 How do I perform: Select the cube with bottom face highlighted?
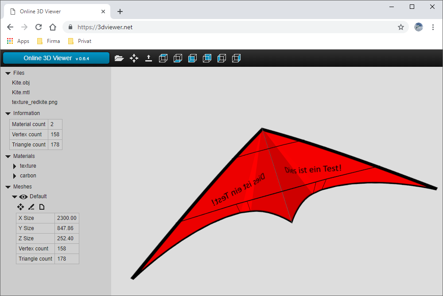point(178,58)
